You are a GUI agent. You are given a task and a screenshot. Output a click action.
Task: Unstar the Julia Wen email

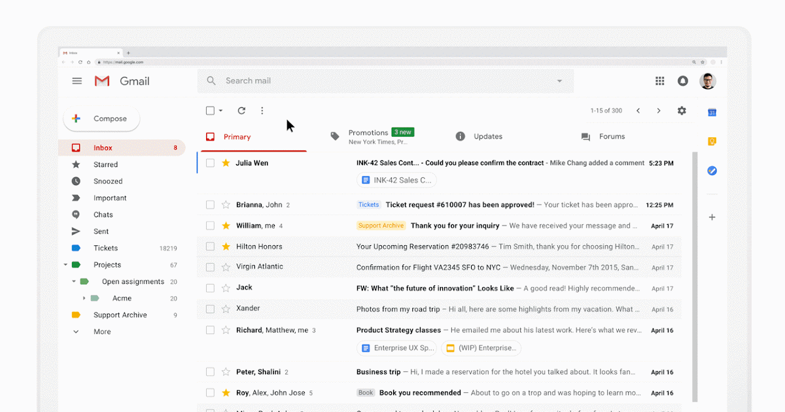click(226, 163)
